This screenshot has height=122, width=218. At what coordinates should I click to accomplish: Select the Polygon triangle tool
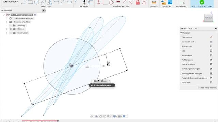coord(50,2)
